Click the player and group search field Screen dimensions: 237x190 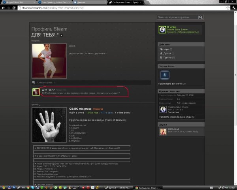point(177,17)
